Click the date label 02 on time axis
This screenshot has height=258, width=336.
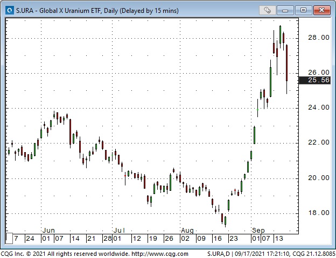(x=185, y=239)
